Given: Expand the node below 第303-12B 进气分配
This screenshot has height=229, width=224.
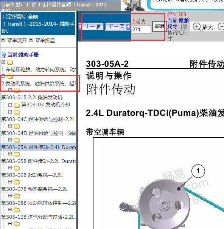Looking at the screenshot, I should pos(10,223).
